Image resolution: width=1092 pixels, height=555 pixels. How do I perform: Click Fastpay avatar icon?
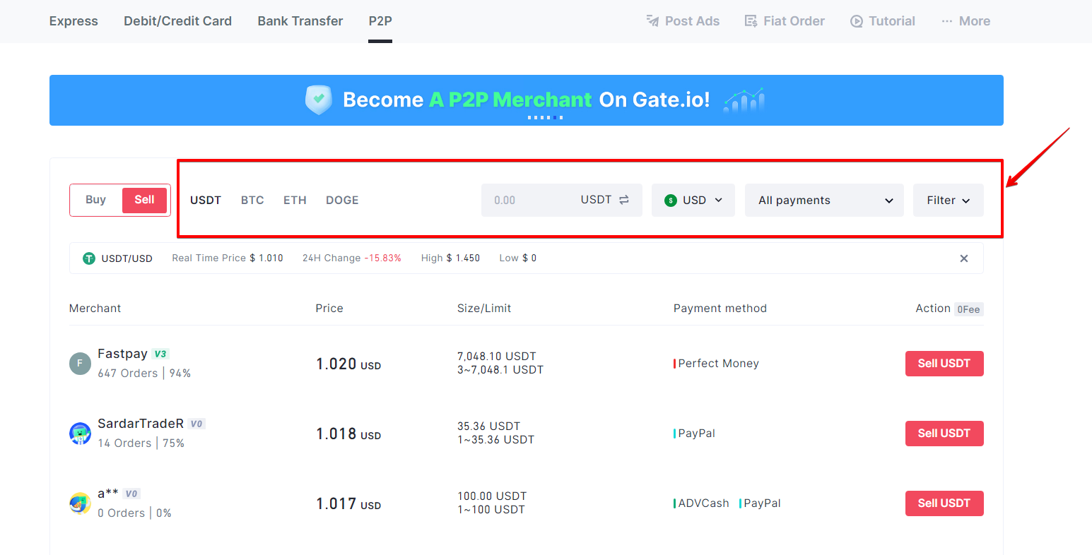click(80, 363)
